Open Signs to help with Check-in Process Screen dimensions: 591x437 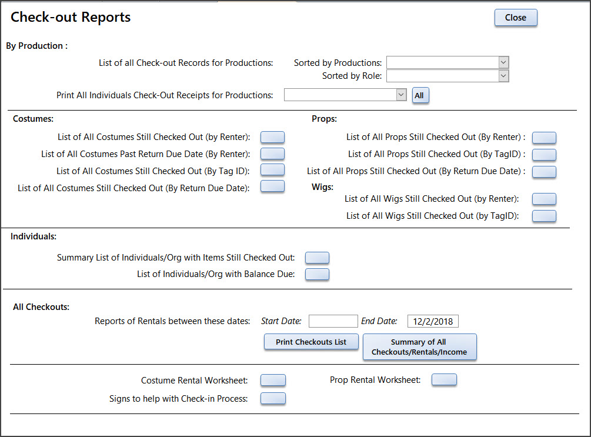[273, 399]
